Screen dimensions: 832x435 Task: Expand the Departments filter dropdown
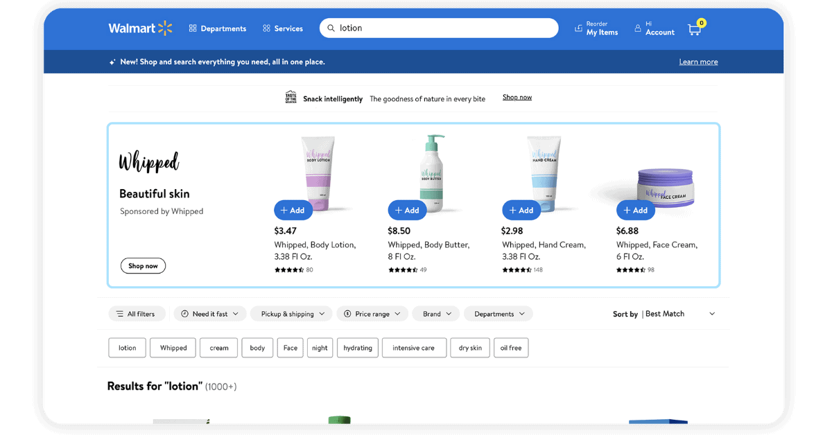point(499,314)
